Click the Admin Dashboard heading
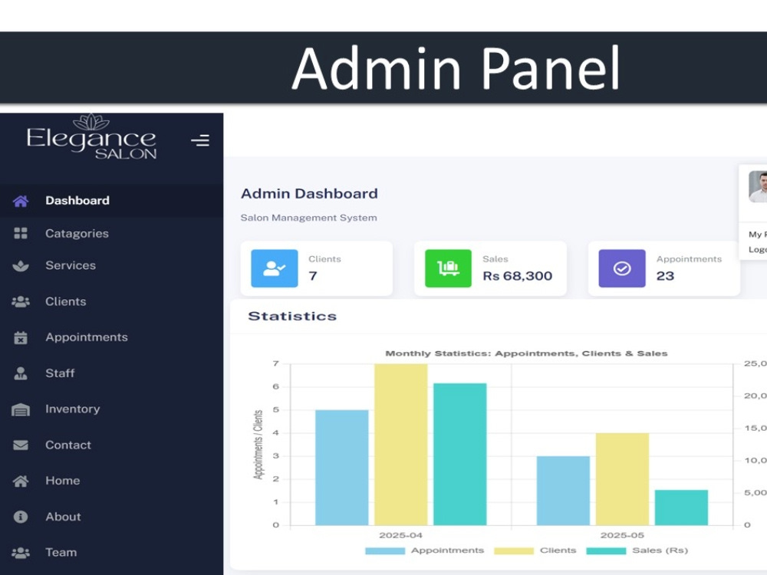Screen dimensions: 767x575 click(309, 194)
